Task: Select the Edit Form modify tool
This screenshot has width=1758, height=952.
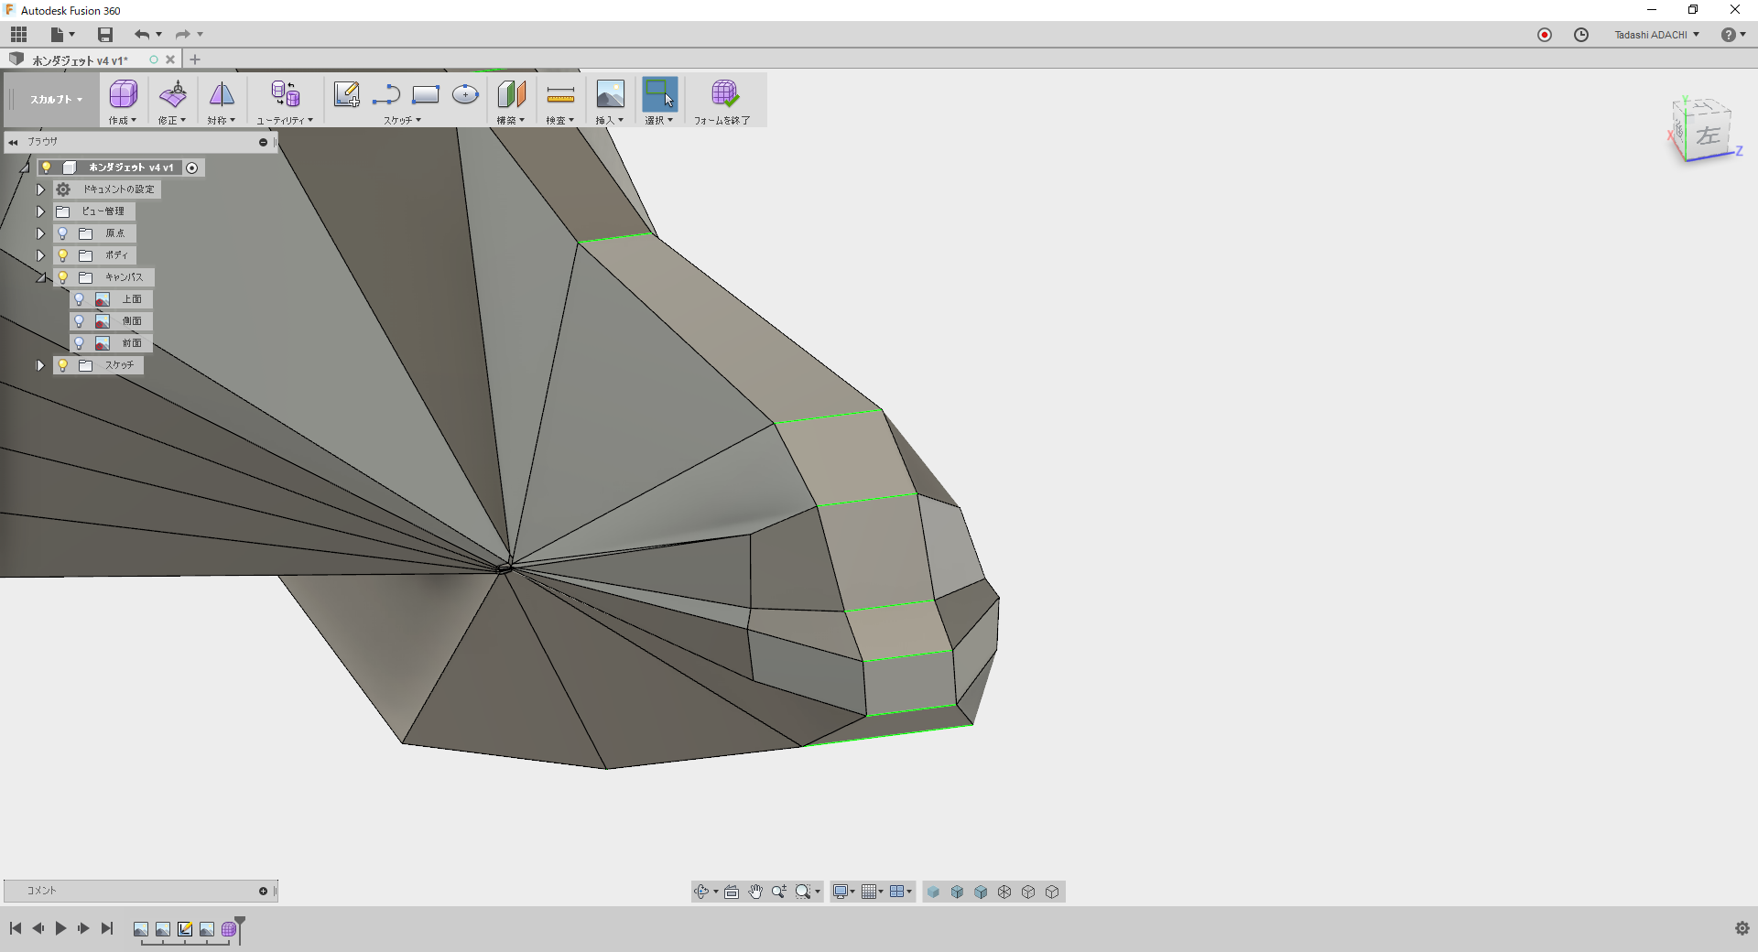Action: pos(172,94)
